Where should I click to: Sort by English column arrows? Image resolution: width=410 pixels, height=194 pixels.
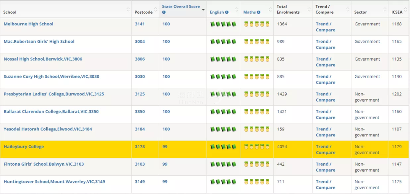(237, 9)
